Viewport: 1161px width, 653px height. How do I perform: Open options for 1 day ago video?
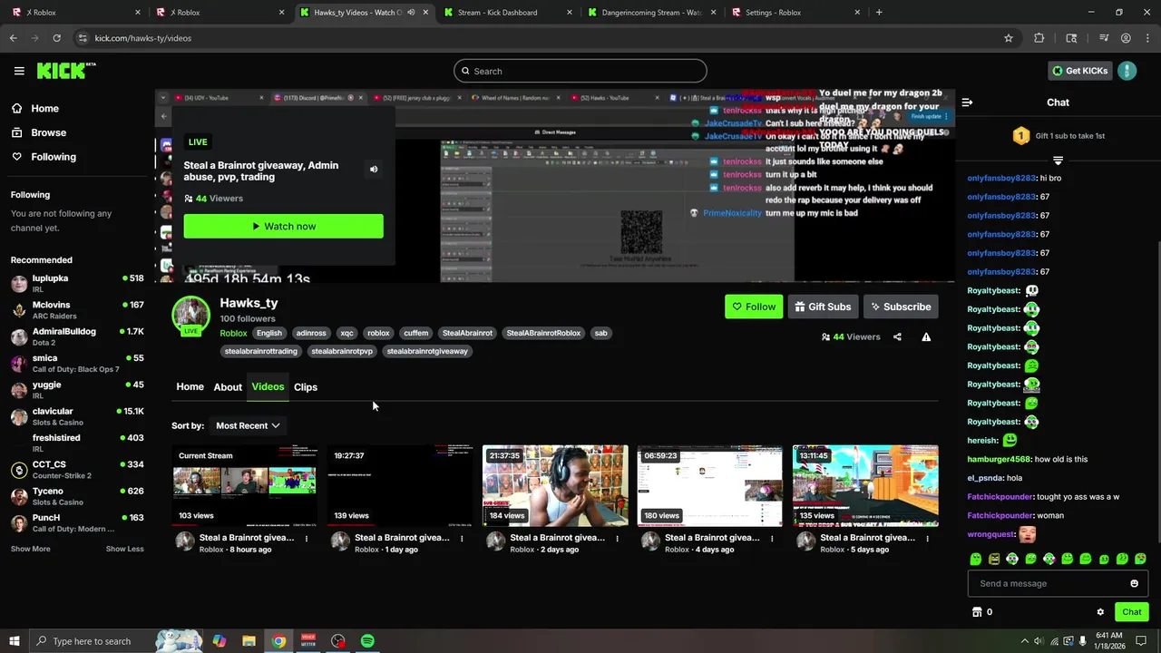click(462, 538)
